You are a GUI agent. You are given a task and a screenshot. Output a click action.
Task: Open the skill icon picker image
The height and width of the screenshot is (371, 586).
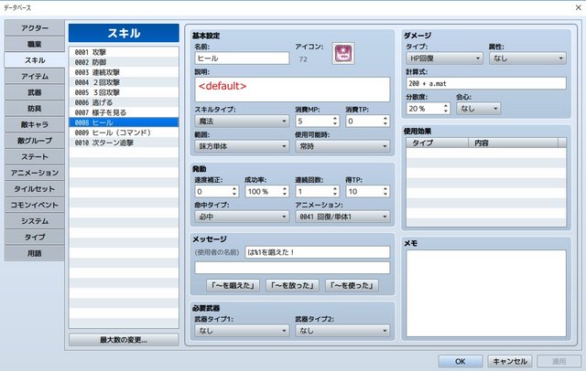(x=343, y=53)
